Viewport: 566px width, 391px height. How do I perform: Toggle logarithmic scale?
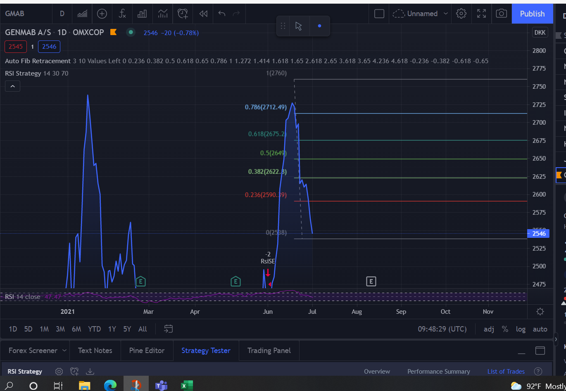(x=521, y=329)
